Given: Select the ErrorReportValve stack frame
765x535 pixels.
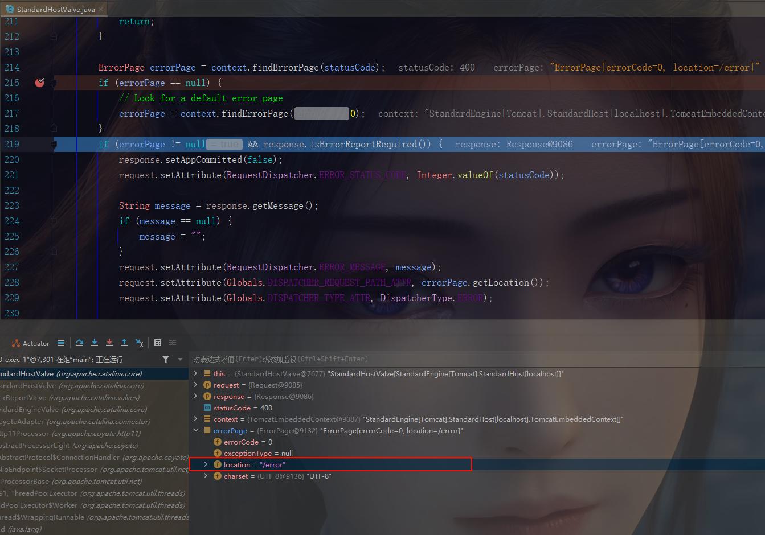Looking at the screenshot, I should (x=94, y=397).
